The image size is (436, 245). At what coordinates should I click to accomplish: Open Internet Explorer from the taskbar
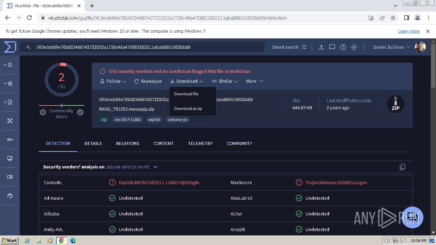click(27, 241)
